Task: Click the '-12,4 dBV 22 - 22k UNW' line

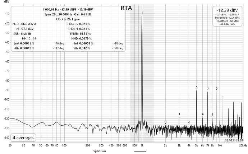Action: (x=227, y=21)
